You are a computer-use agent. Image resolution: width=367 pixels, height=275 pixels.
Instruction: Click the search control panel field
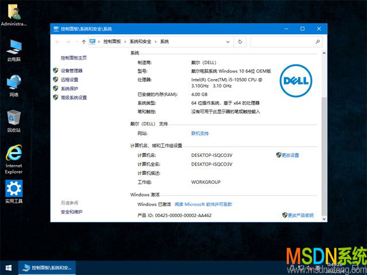tap(287, 42)
